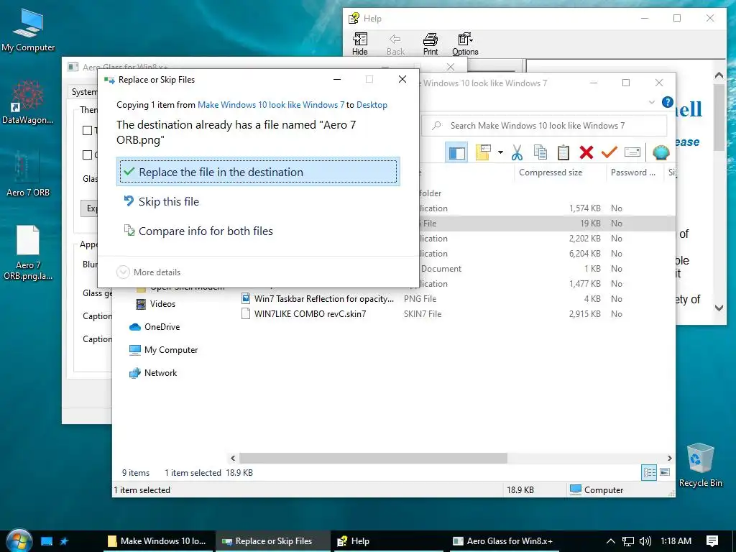This screenshot has height=552, width=736.
Task: Click the Cut scissors icon
Action: click(x=517, y=152)
